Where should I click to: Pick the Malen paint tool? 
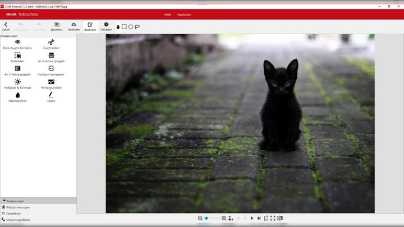(51, 98)
